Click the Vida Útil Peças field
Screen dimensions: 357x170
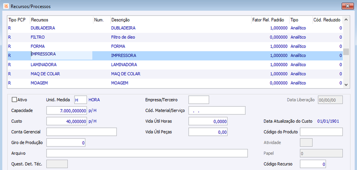pos(208,132)
